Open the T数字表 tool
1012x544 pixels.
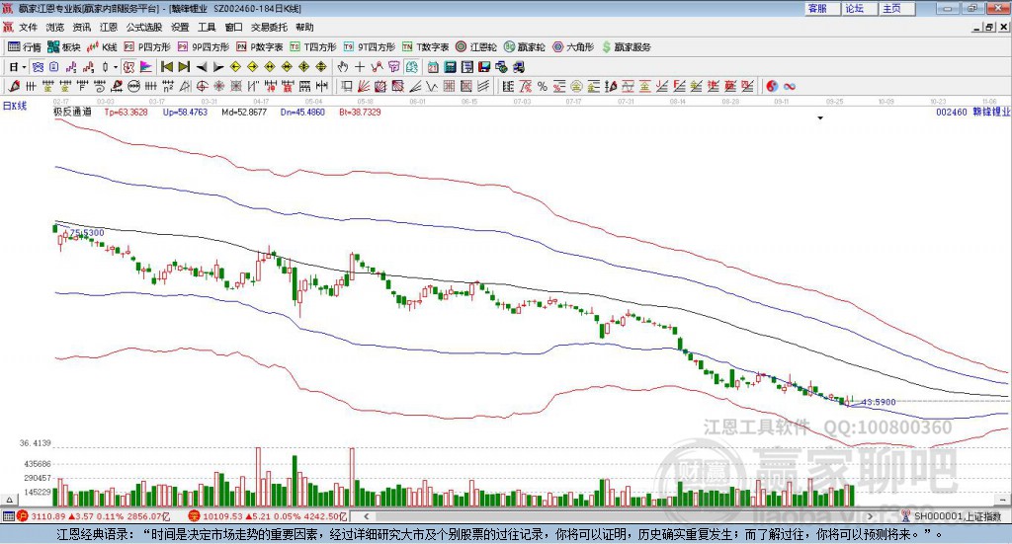click(425, 47)
